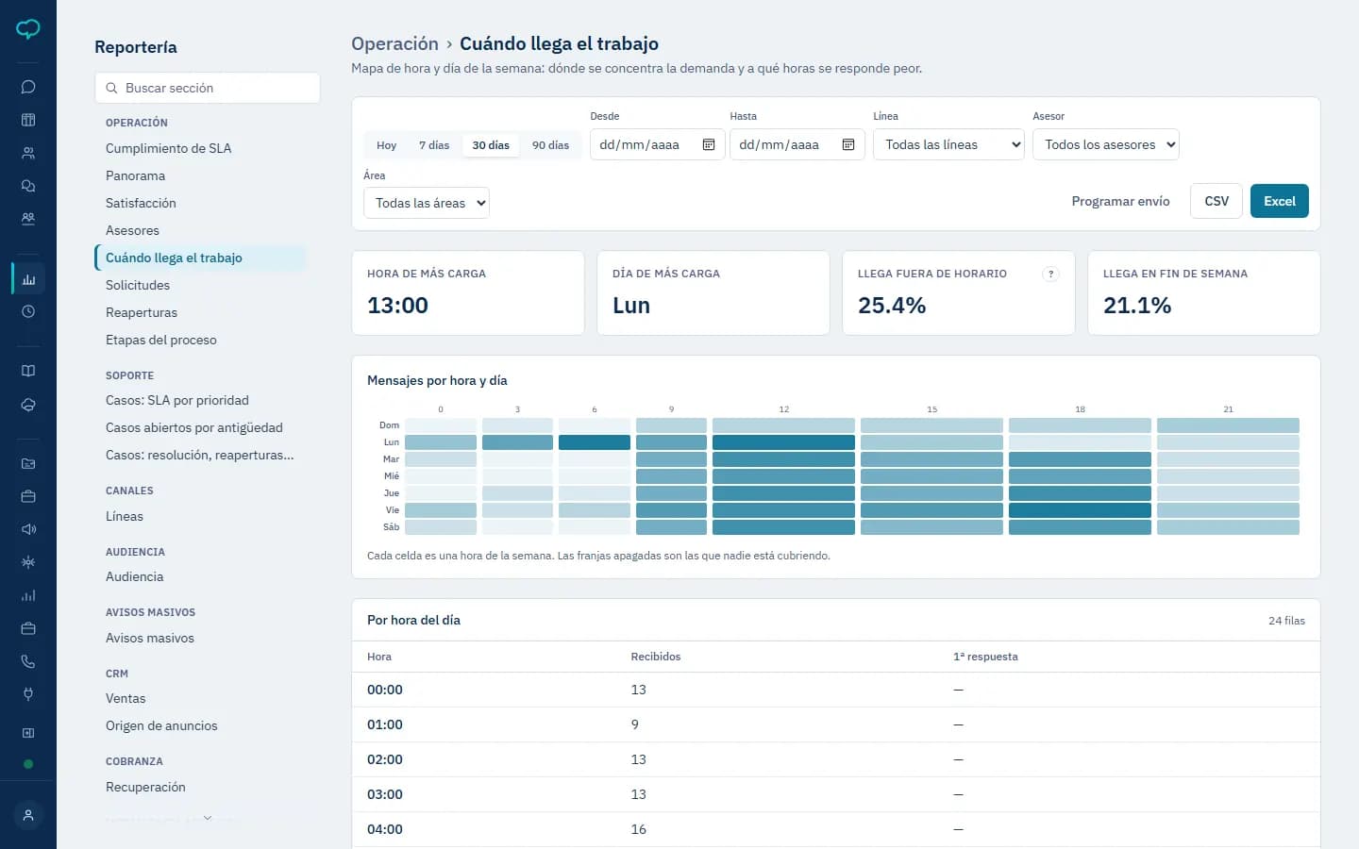Open Origen de anuncios under CRM
Screen dimensions: 1359x849
coord(161,725)
